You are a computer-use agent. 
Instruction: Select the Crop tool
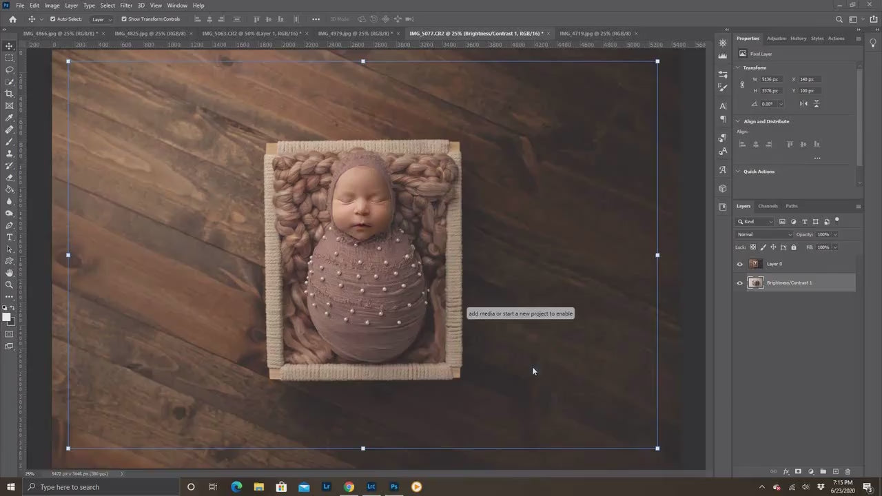click(x=10, y=94)
